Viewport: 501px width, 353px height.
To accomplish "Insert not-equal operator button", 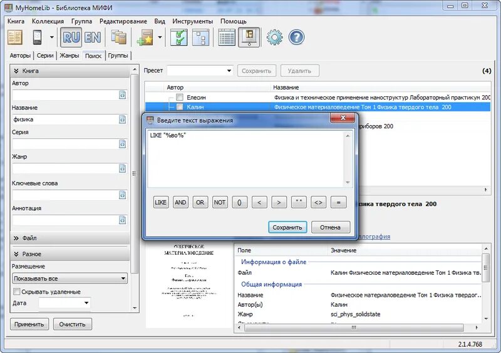I will click(x=319, y=202).
